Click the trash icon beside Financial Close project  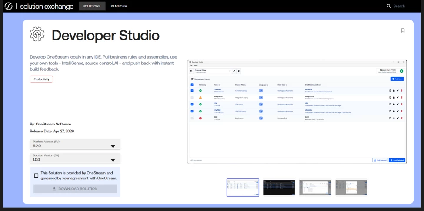(238, 71)
